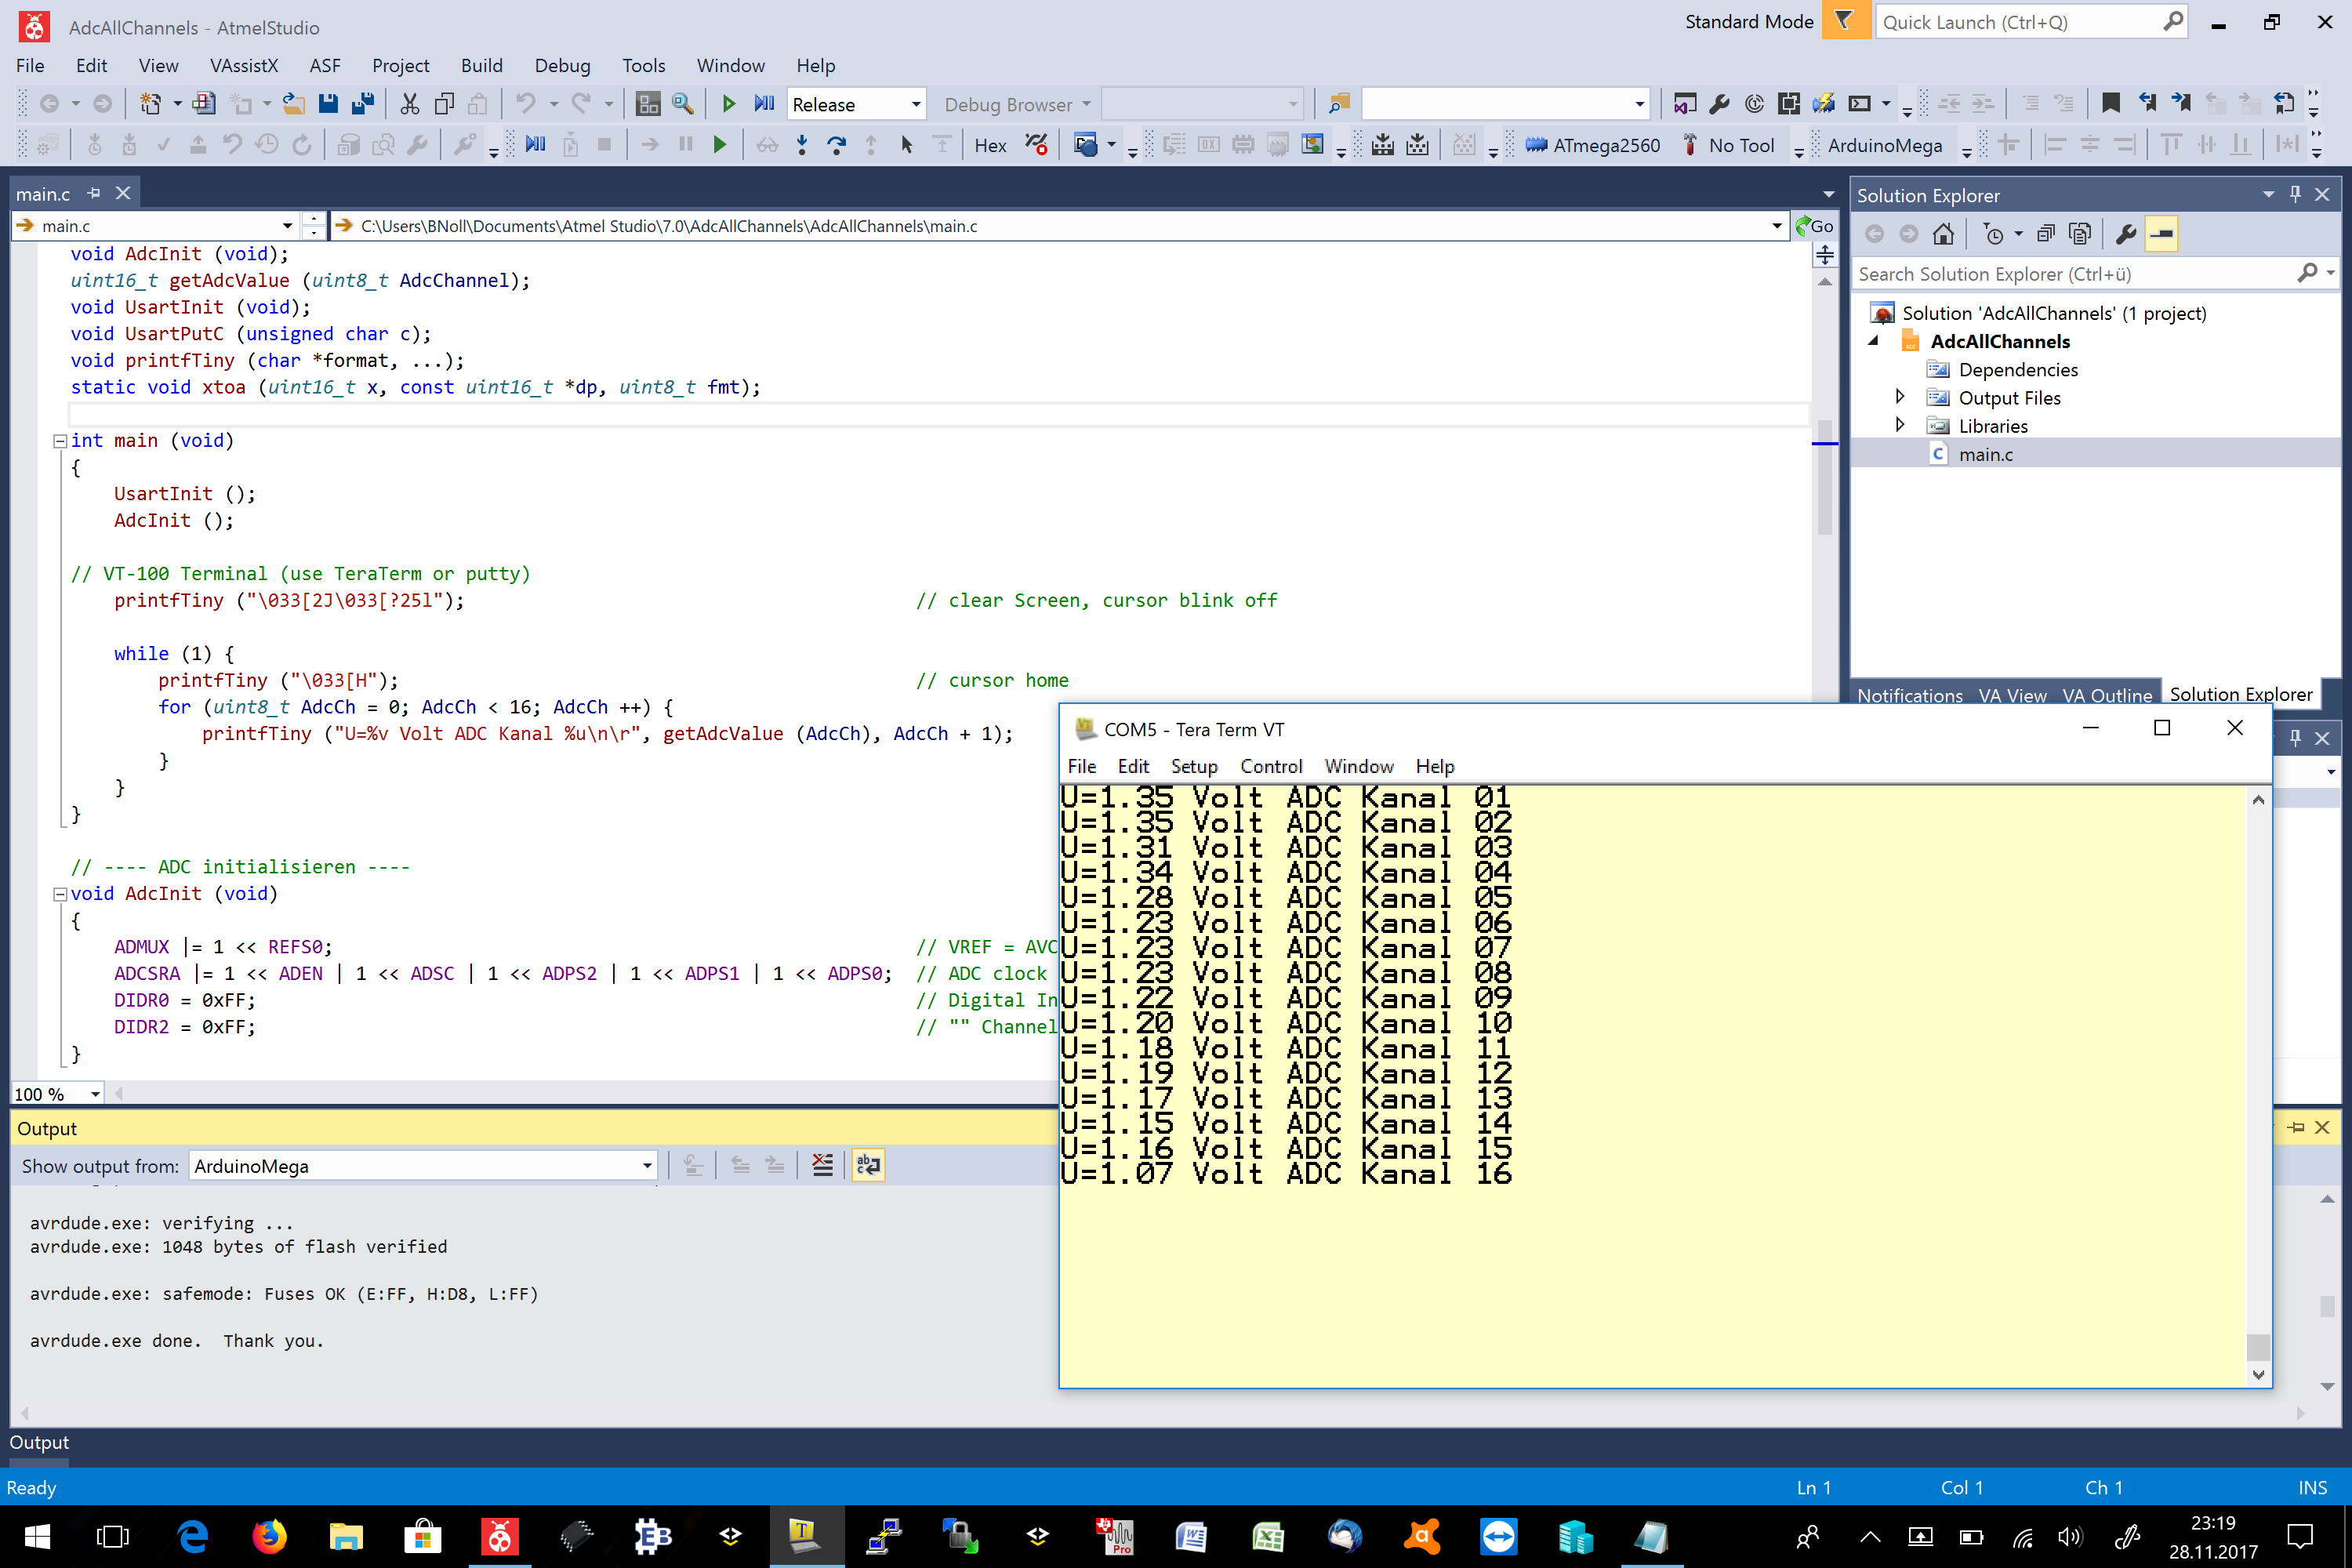
Task: Click the Cut scissors icon
Action: [x=409, y=104]
